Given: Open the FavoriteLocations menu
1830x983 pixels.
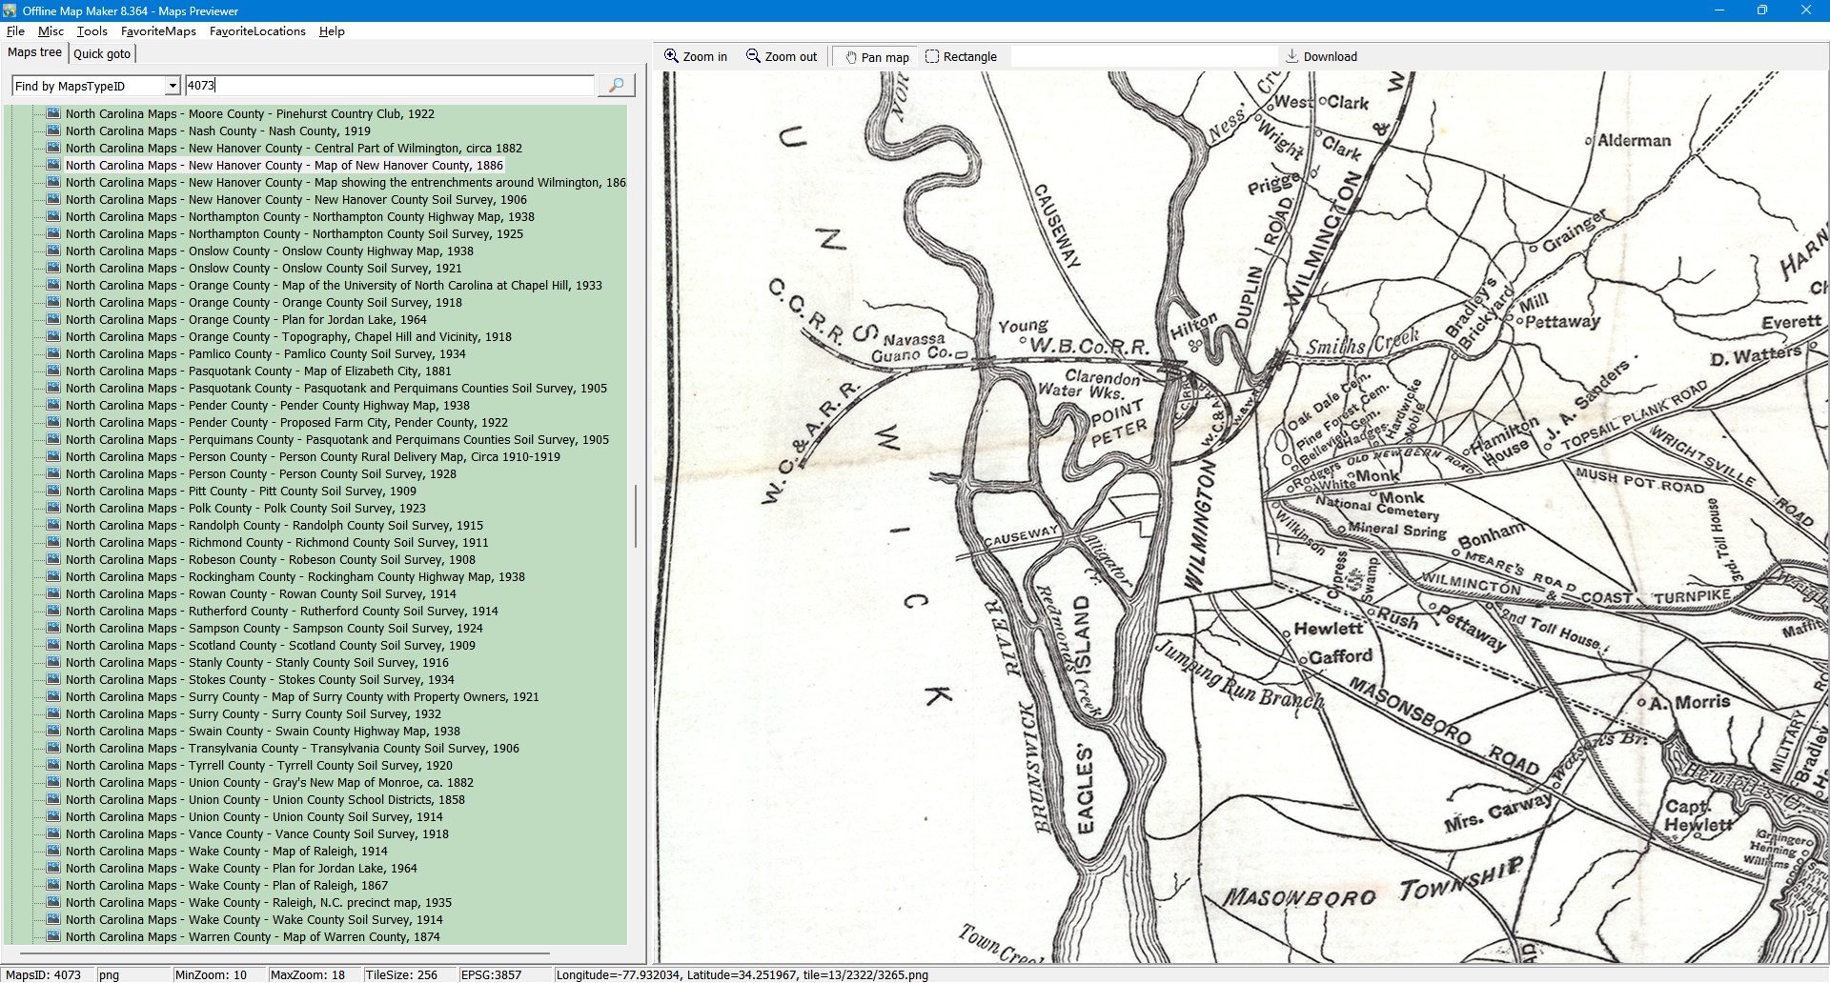Looking at the screenshot, I should 257,31.
